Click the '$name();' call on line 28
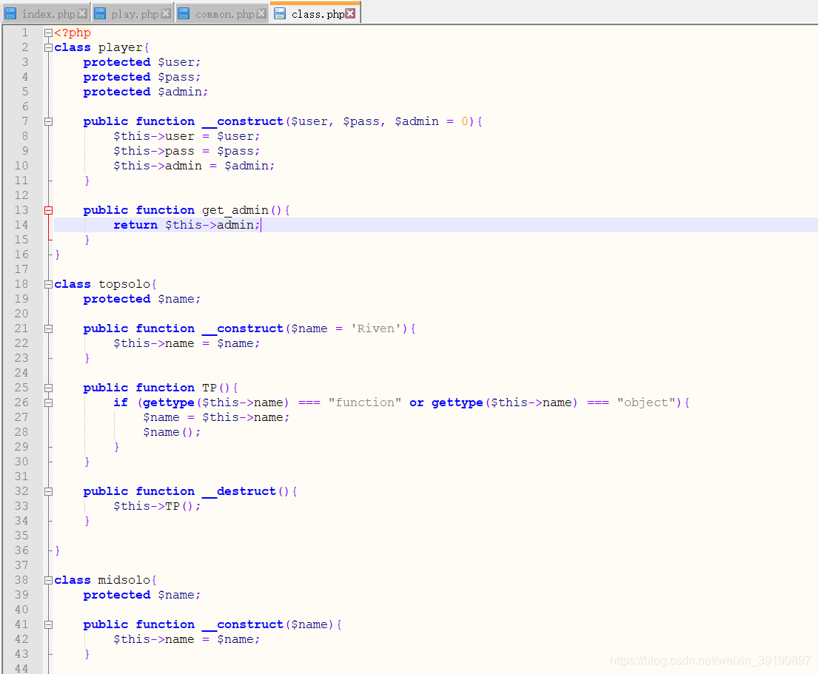818x674 pixels. coord(172,432)
